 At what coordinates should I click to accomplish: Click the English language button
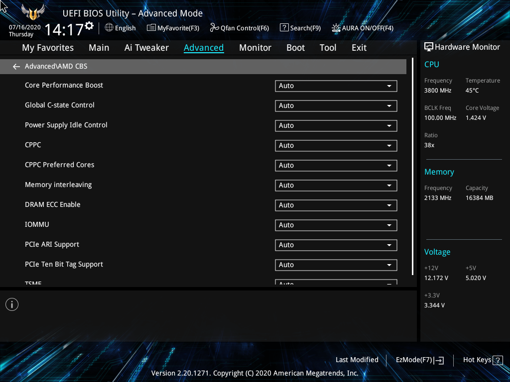pos(121,28)
